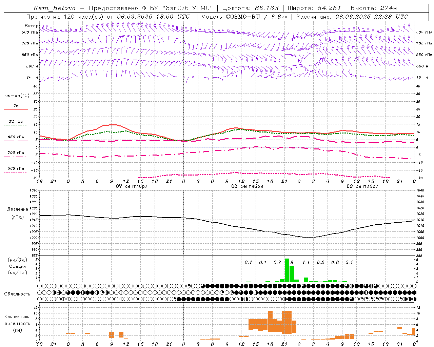Click the model name COSMO-RU / 6.6км
The width and height of the screenshot is (434, 347).
pos(257,17)
